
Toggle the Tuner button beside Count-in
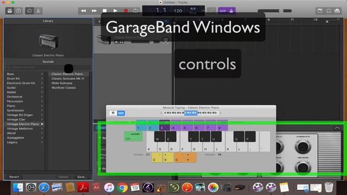coord(211,11)
